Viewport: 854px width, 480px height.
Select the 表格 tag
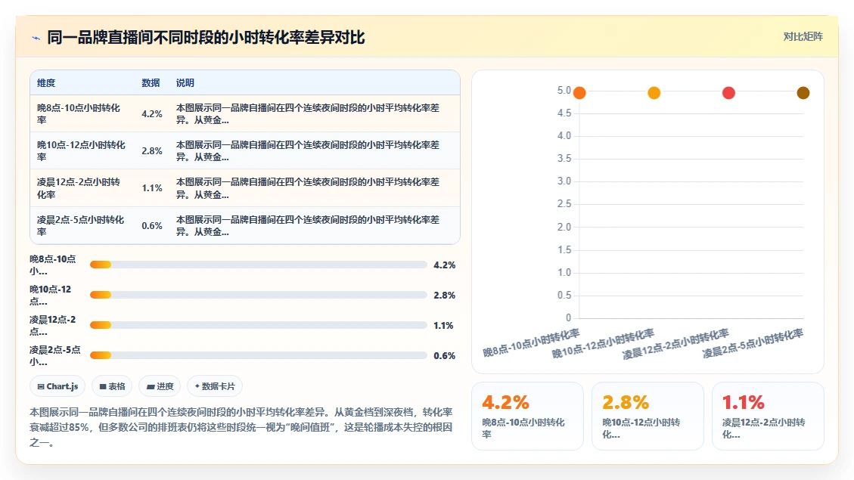[112, 386]
